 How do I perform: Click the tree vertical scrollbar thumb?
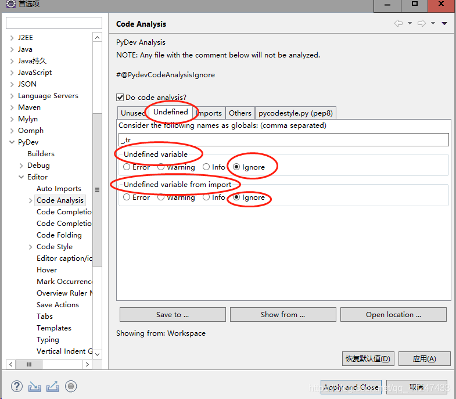[x=97, y=190]
